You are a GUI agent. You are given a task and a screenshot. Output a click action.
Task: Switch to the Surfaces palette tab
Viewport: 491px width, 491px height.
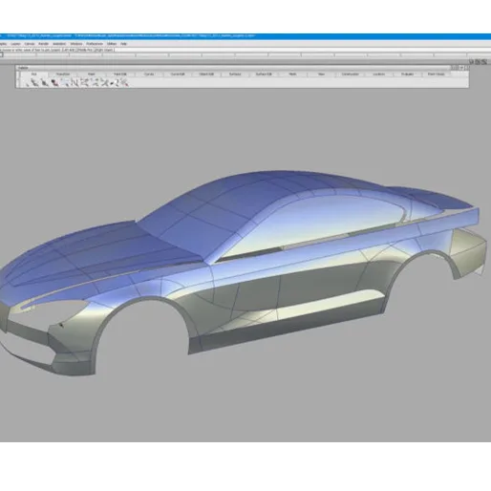[235, 74]
